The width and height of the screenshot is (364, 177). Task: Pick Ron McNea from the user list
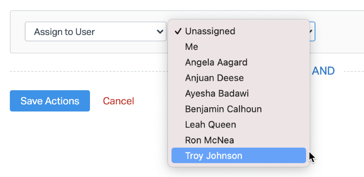210,140
